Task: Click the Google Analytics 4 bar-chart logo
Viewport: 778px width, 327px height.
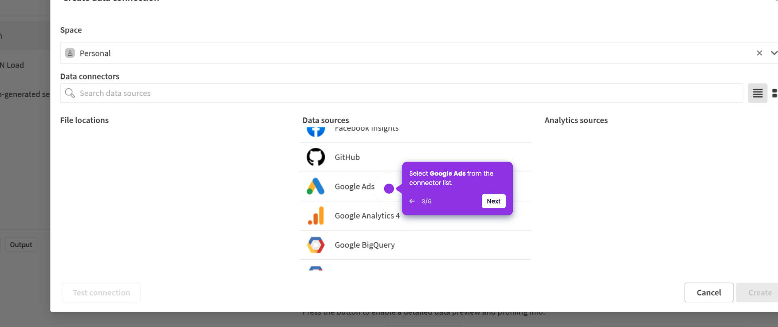Action: click(x=316, y=215)
